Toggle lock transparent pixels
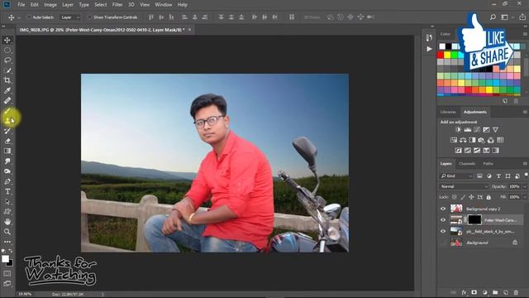 (x=454, y=197)
